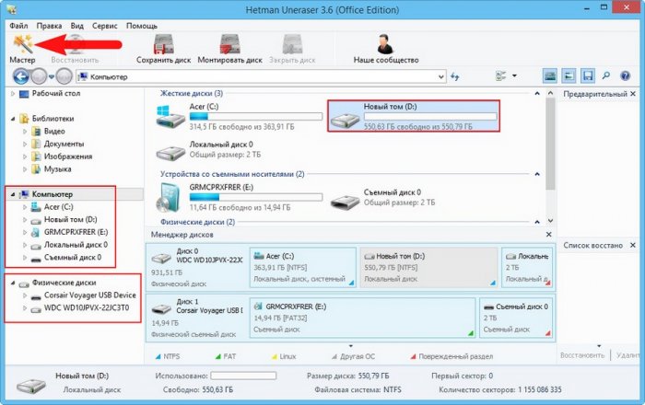Select the Съемный диск 0 partition in disk manager
Screen dimensions: 645x405
(x=516, y=318)
